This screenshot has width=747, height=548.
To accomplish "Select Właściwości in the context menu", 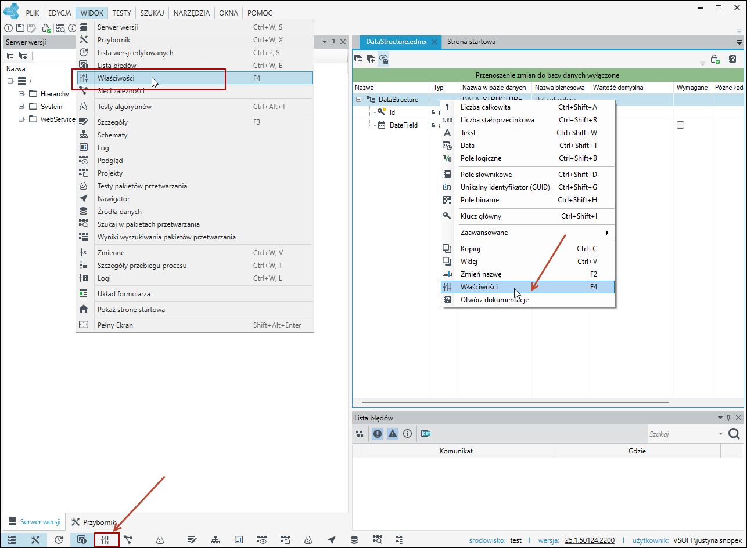I will point(528,286).
